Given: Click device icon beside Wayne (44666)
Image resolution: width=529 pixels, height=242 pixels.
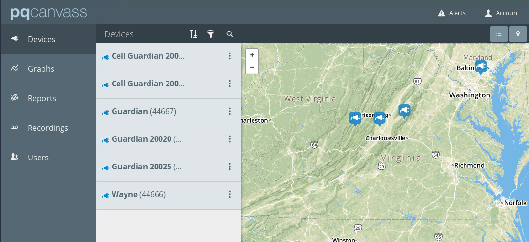Looking at the screenshot, I should (106, 195).
